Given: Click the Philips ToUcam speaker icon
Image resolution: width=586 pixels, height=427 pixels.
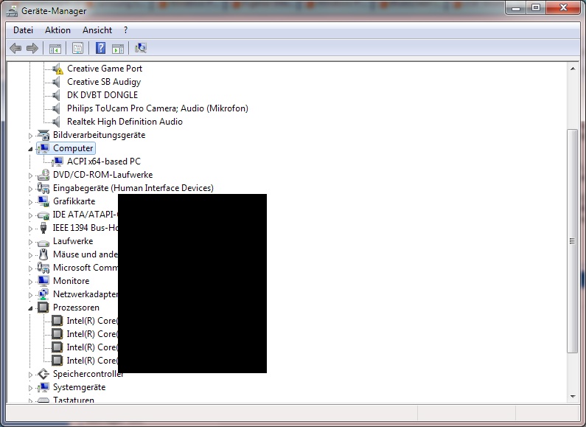Looking at the screenshot, I should [57, 108].
